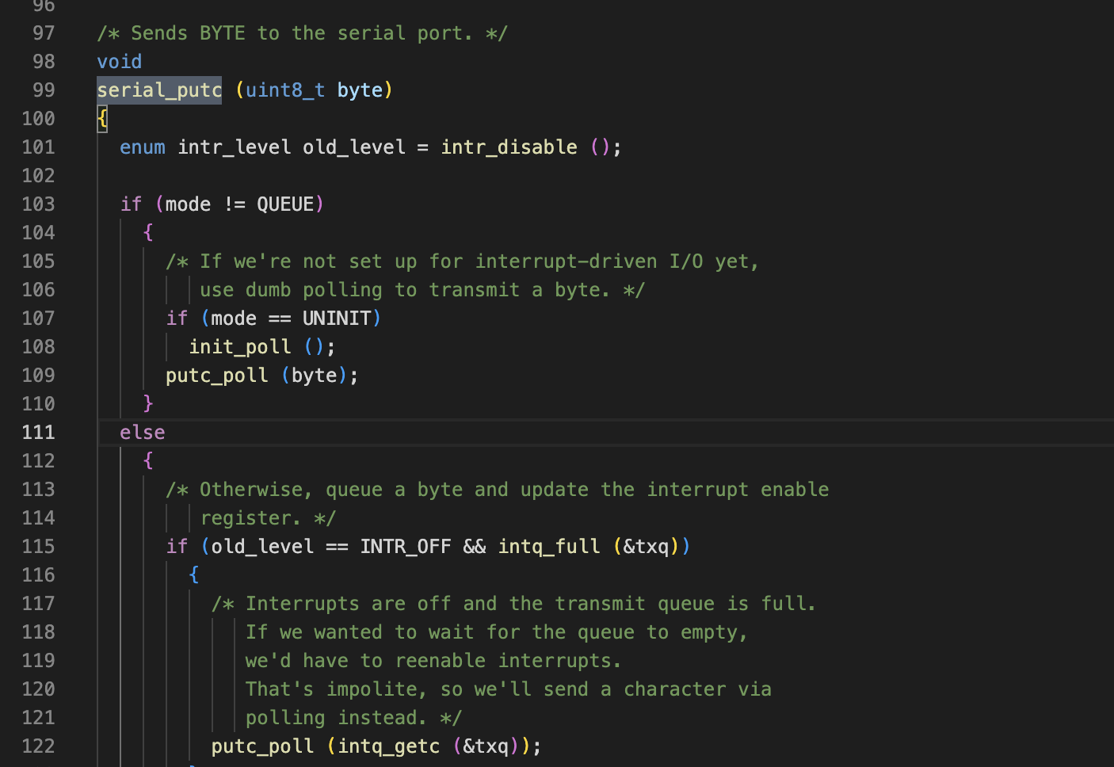Click the intq_getc function call

pyautogui.click(x=388, y=746)
